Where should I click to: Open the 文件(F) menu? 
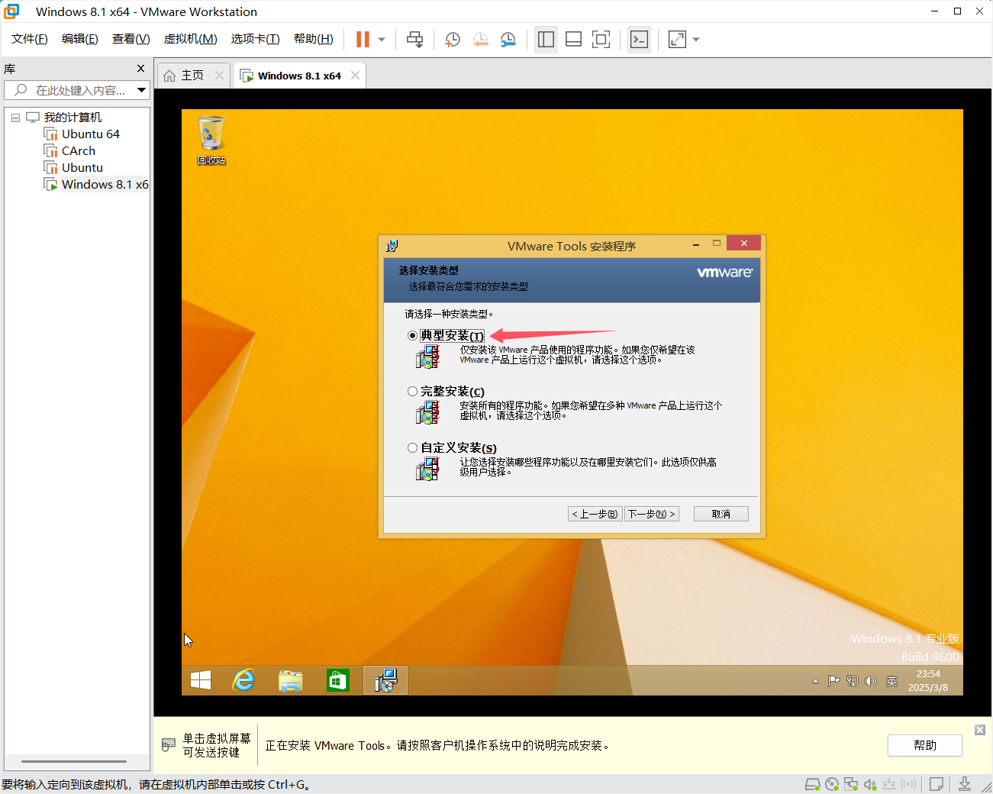(x=30, y=39)
